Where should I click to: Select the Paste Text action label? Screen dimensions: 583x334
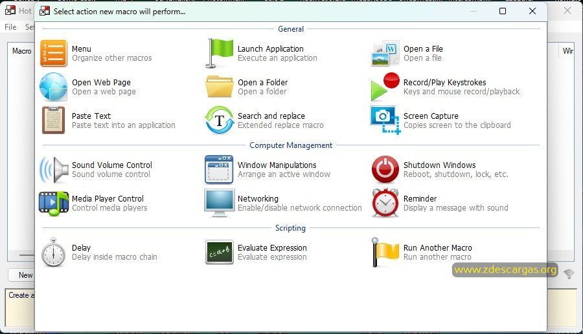91,116
